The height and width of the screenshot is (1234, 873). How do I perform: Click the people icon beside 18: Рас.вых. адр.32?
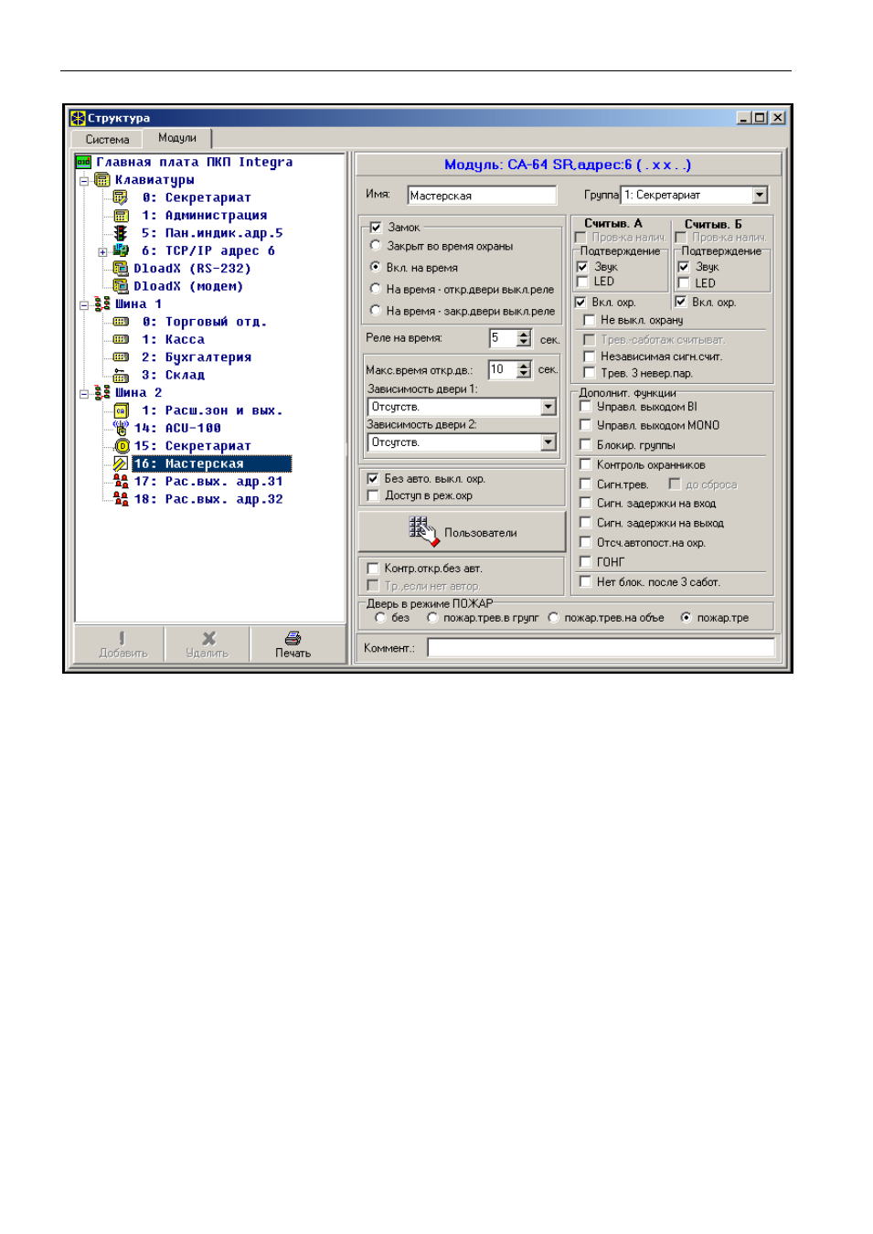(121, 499)
